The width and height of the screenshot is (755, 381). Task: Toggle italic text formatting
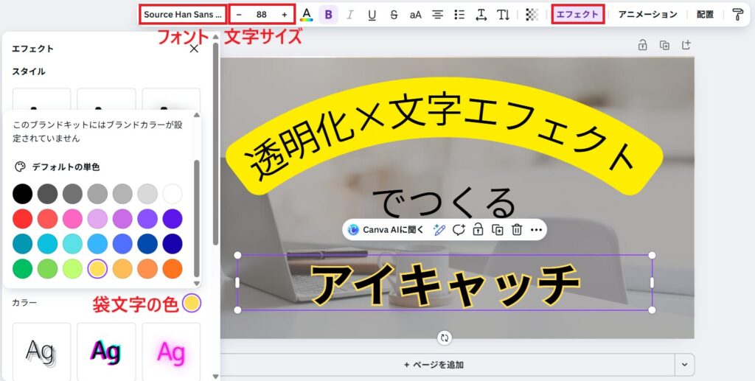350,14
